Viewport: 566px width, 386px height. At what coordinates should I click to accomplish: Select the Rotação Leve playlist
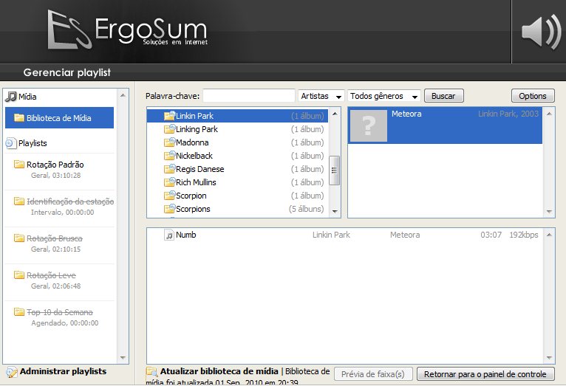coord(59,280)
